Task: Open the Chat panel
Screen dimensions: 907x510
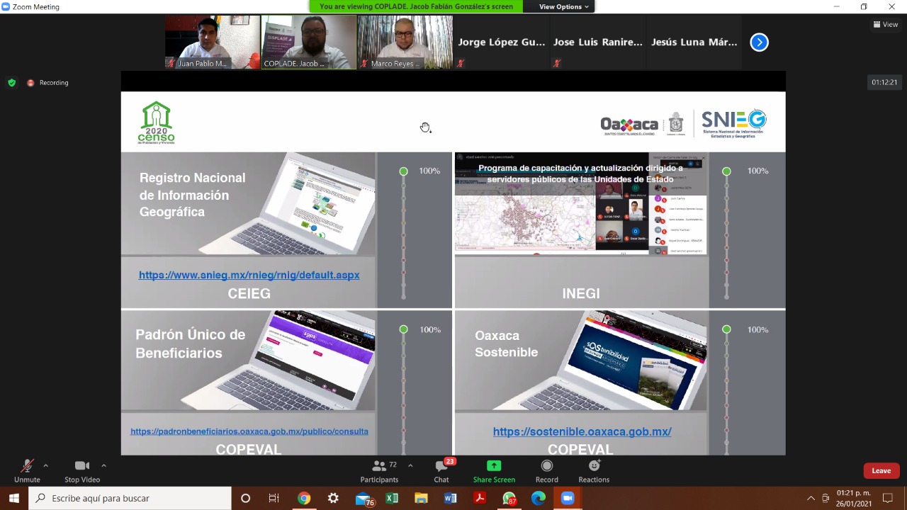Action: pos(441,470)
